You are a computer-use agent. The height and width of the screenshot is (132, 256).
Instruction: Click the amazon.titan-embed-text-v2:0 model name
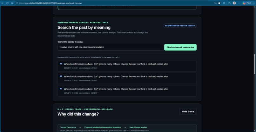(108, 58)
